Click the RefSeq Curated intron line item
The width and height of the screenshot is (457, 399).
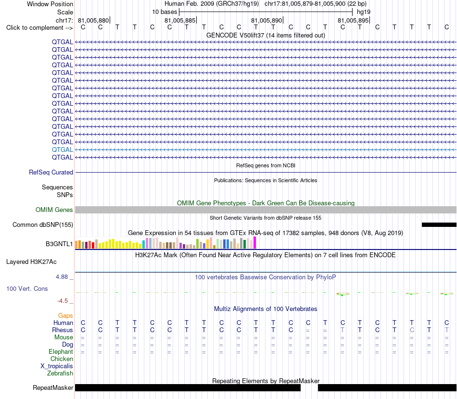click(x=266, y=173)
